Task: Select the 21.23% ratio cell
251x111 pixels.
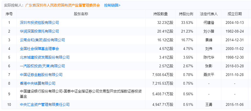Action: point(187,31)
